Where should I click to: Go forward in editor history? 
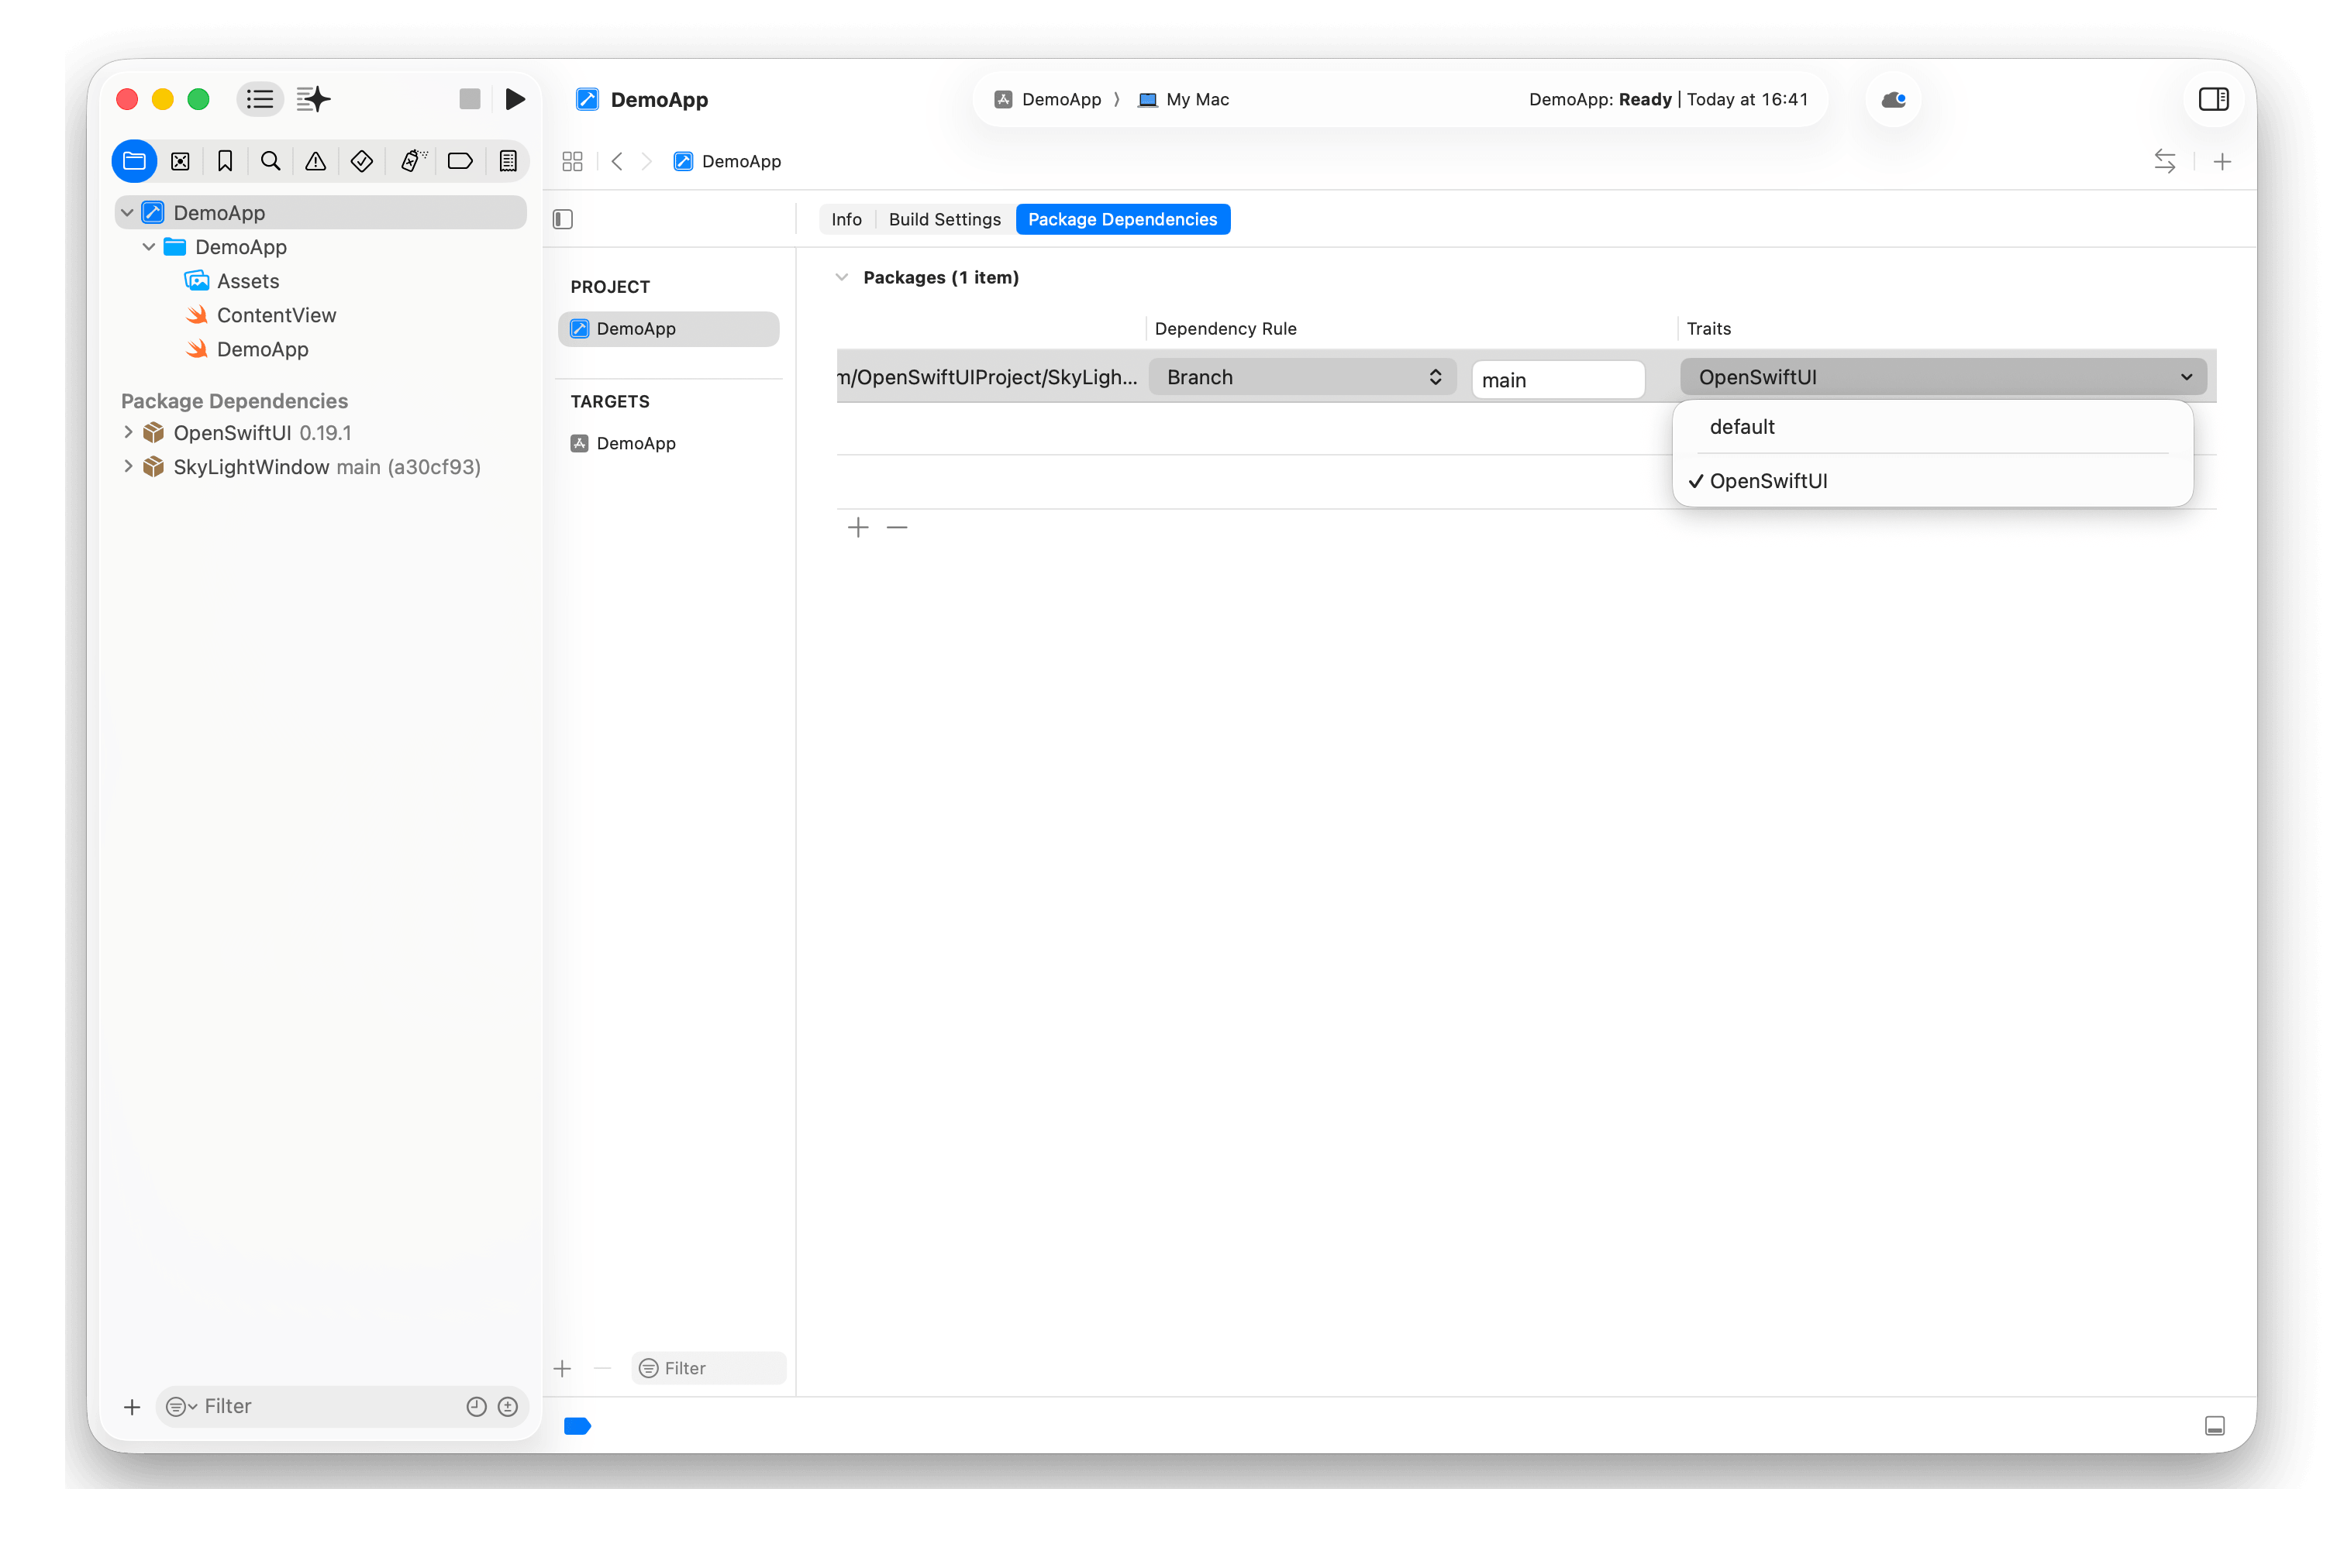(647, 161)
